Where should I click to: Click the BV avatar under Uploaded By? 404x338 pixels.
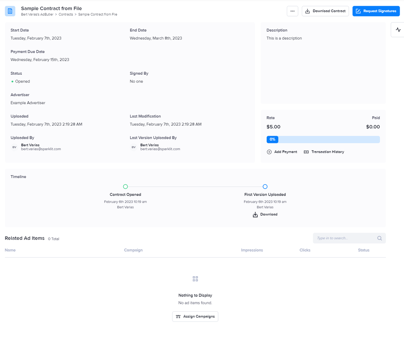click(x=15, y=147)
